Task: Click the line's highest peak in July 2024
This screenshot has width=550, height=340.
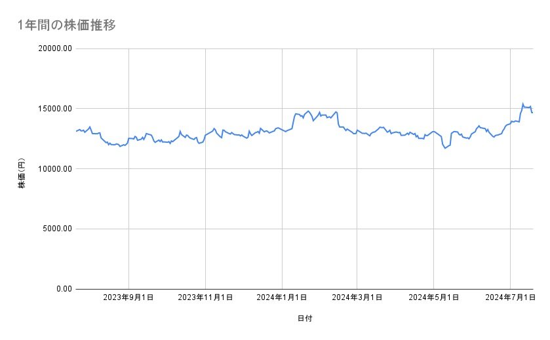Action: [522, 104]
